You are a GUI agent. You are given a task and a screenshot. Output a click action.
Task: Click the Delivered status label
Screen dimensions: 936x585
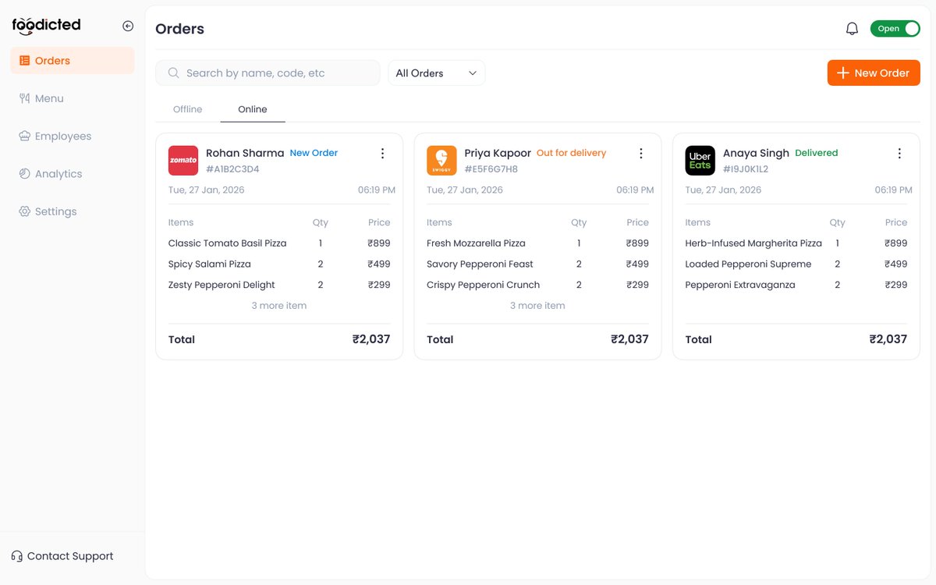coord(816,153)
